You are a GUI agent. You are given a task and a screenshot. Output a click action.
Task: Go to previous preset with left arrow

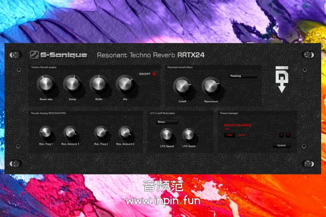[x=281, y=135]
